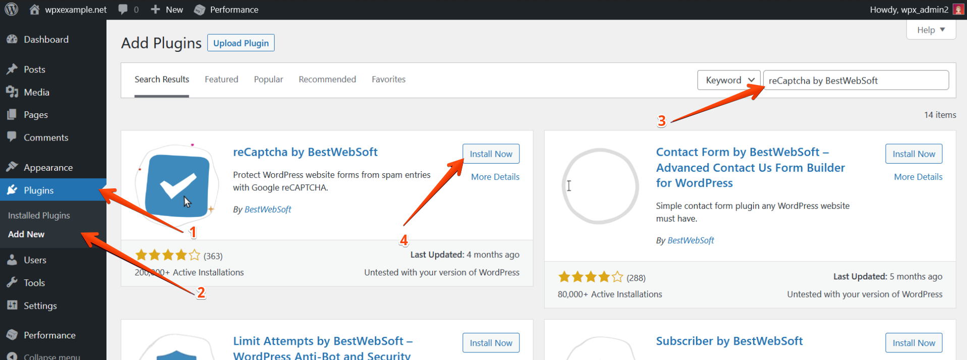Open Installed Plugins submenu item
967x360 pixels.
click(39, 215)
